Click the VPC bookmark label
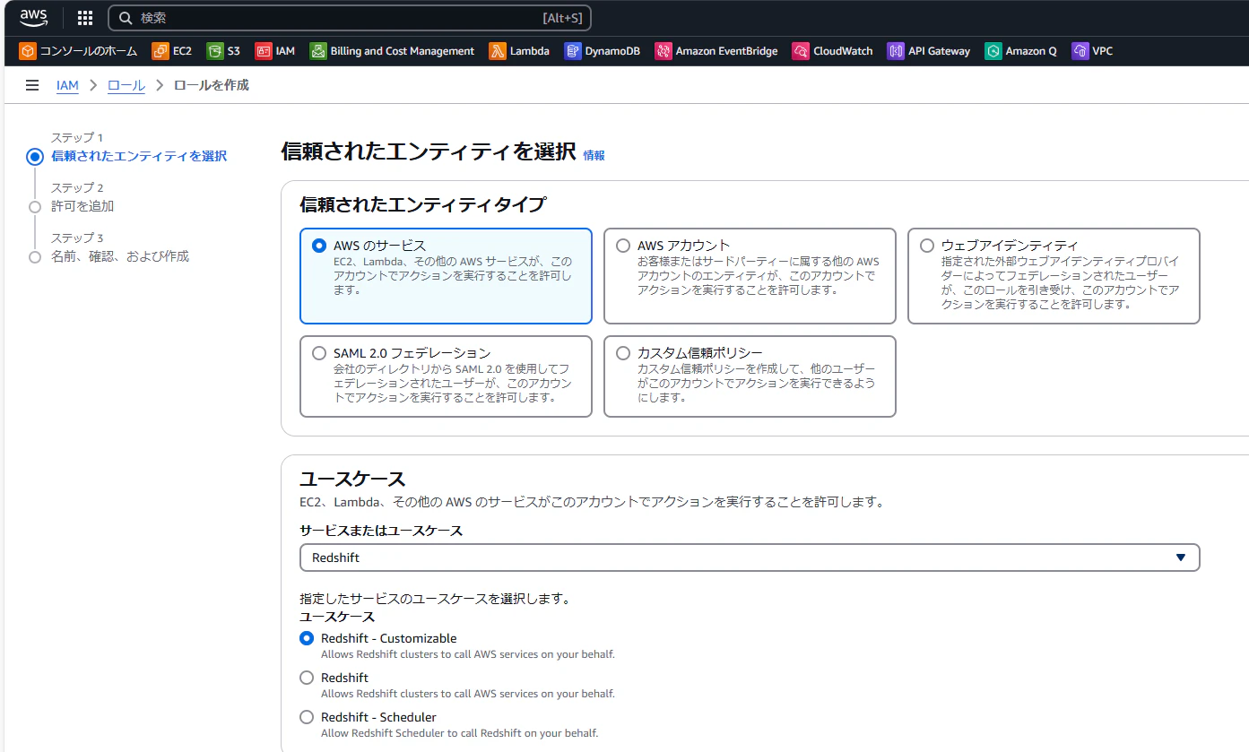This screenshot has width=1249, height=752. [x=1103, y=51]
